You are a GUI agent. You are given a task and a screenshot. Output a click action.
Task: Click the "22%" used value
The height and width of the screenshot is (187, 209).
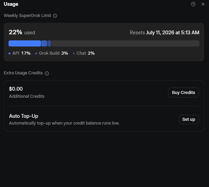[x=15, y=32]
